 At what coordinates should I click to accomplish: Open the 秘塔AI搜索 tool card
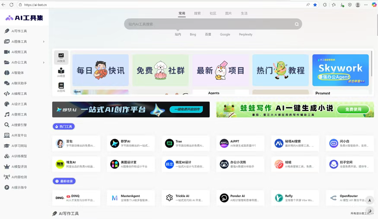click(x=295, y=143)
